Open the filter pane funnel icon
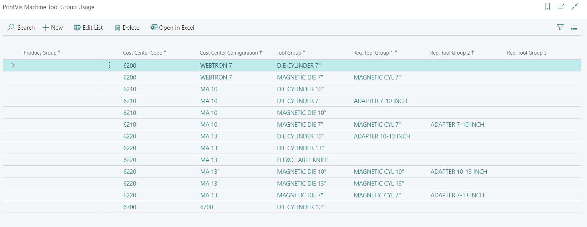This screenshot has height=227, width=587. 560,28
